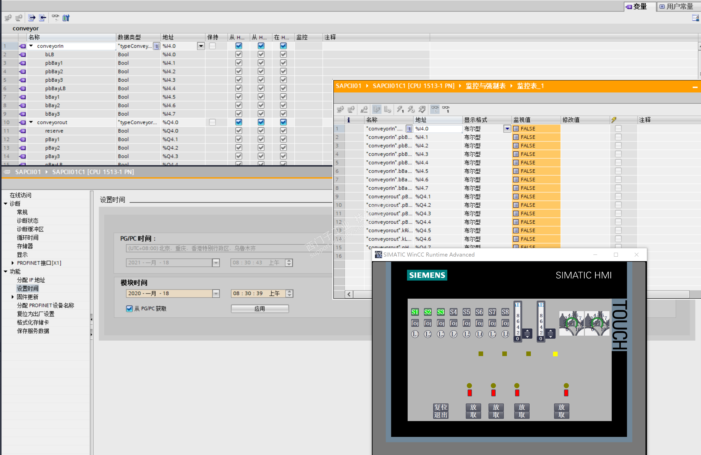701x455 pixels.
Task: Click the show/hide modify columns icon
Action: pyautogui.click(x=377, y=110)
